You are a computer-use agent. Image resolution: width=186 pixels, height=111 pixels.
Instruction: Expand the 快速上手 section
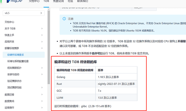[x=42, y=35]
